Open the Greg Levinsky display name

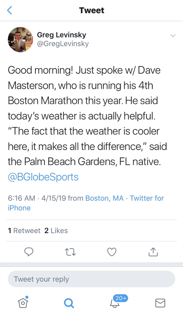click(x=62, y=35)
